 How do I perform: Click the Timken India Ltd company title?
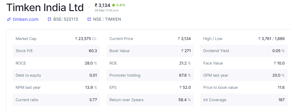[45, 8]
